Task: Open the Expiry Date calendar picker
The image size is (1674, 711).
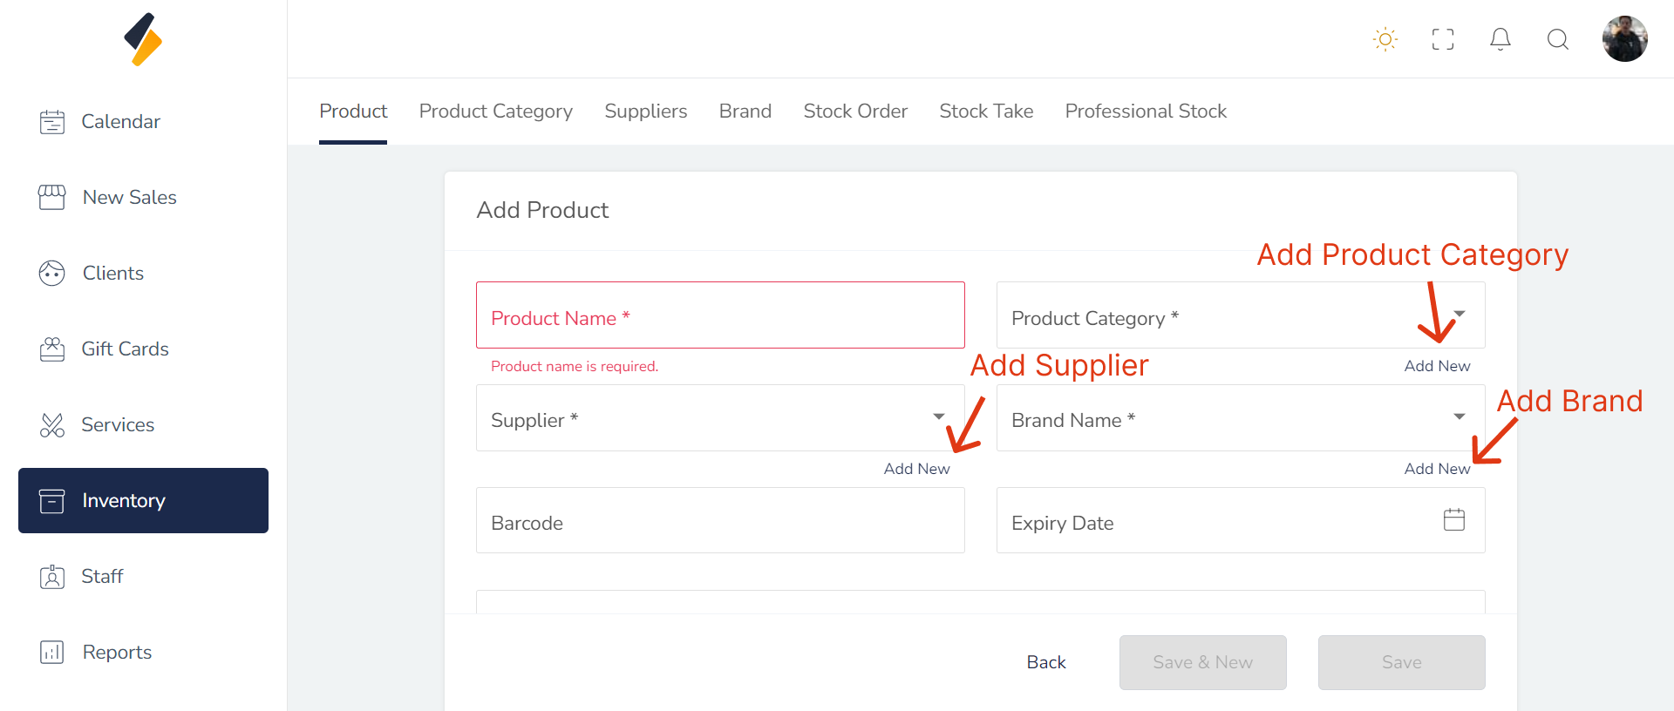Action: coord(1454,520)
